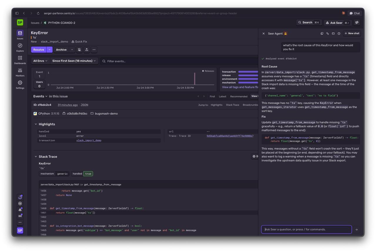This screenshot has height=252, width=376.
Task: Open the Events section dropdown
Action: coord(40,96)
